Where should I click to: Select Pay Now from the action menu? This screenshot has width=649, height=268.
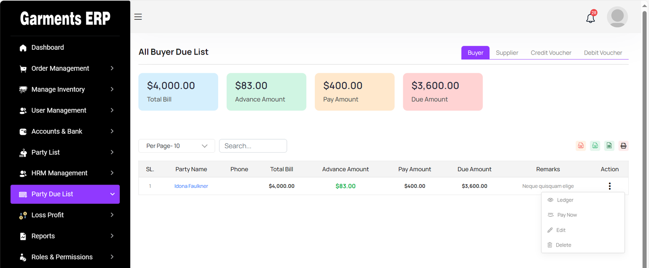(x=567, y=215)
